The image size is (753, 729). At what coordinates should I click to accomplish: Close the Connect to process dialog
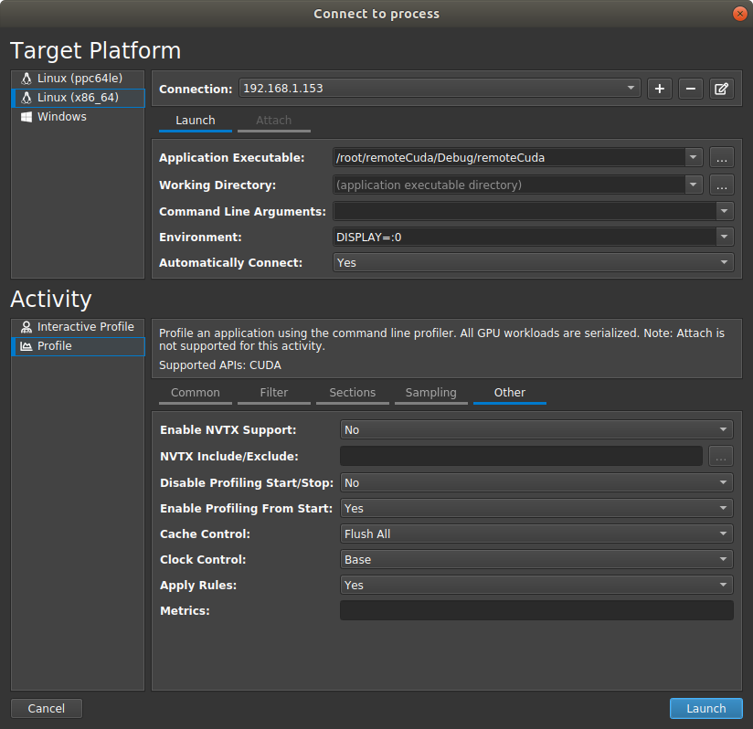pos(738,14)
